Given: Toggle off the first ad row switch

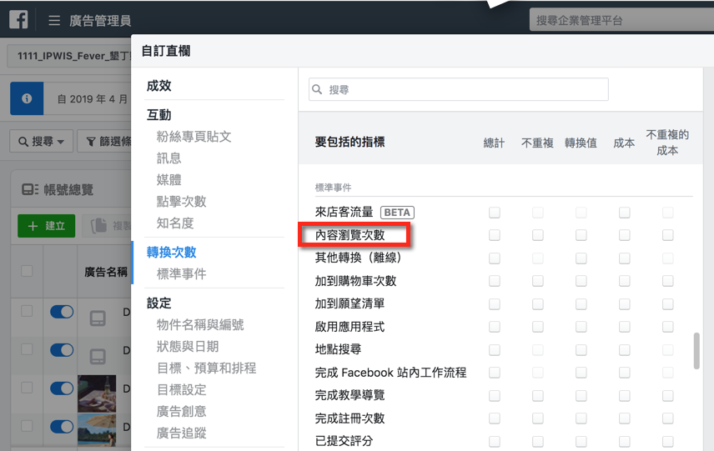Looking at the screenshot, I should coord(62,311).
